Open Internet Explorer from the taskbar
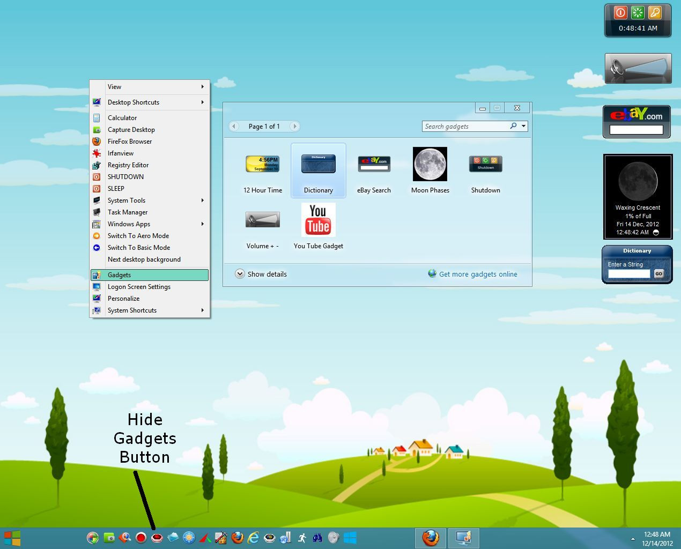This screenshot has height=549, width=681. (x=253, y=538)
